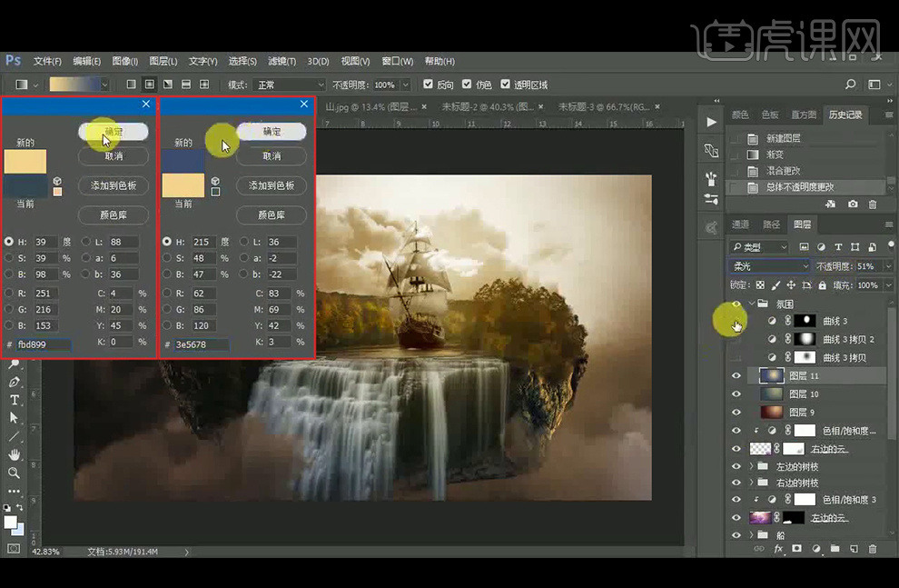Viewport: 899px width, 588px height.
Task: Select the Hand tool
Action: (x=14, y=454)
